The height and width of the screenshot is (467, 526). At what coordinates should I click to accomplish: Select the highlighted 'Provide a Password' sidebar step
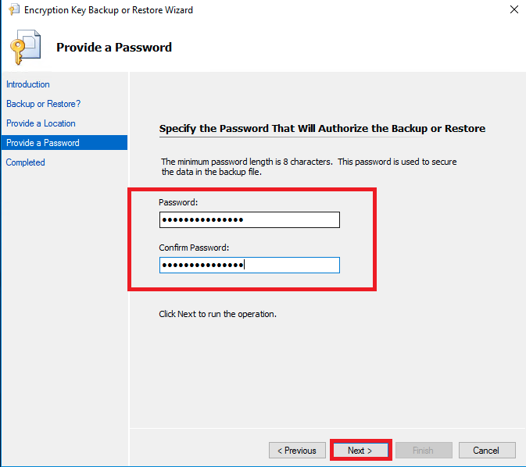coord(43,143)
